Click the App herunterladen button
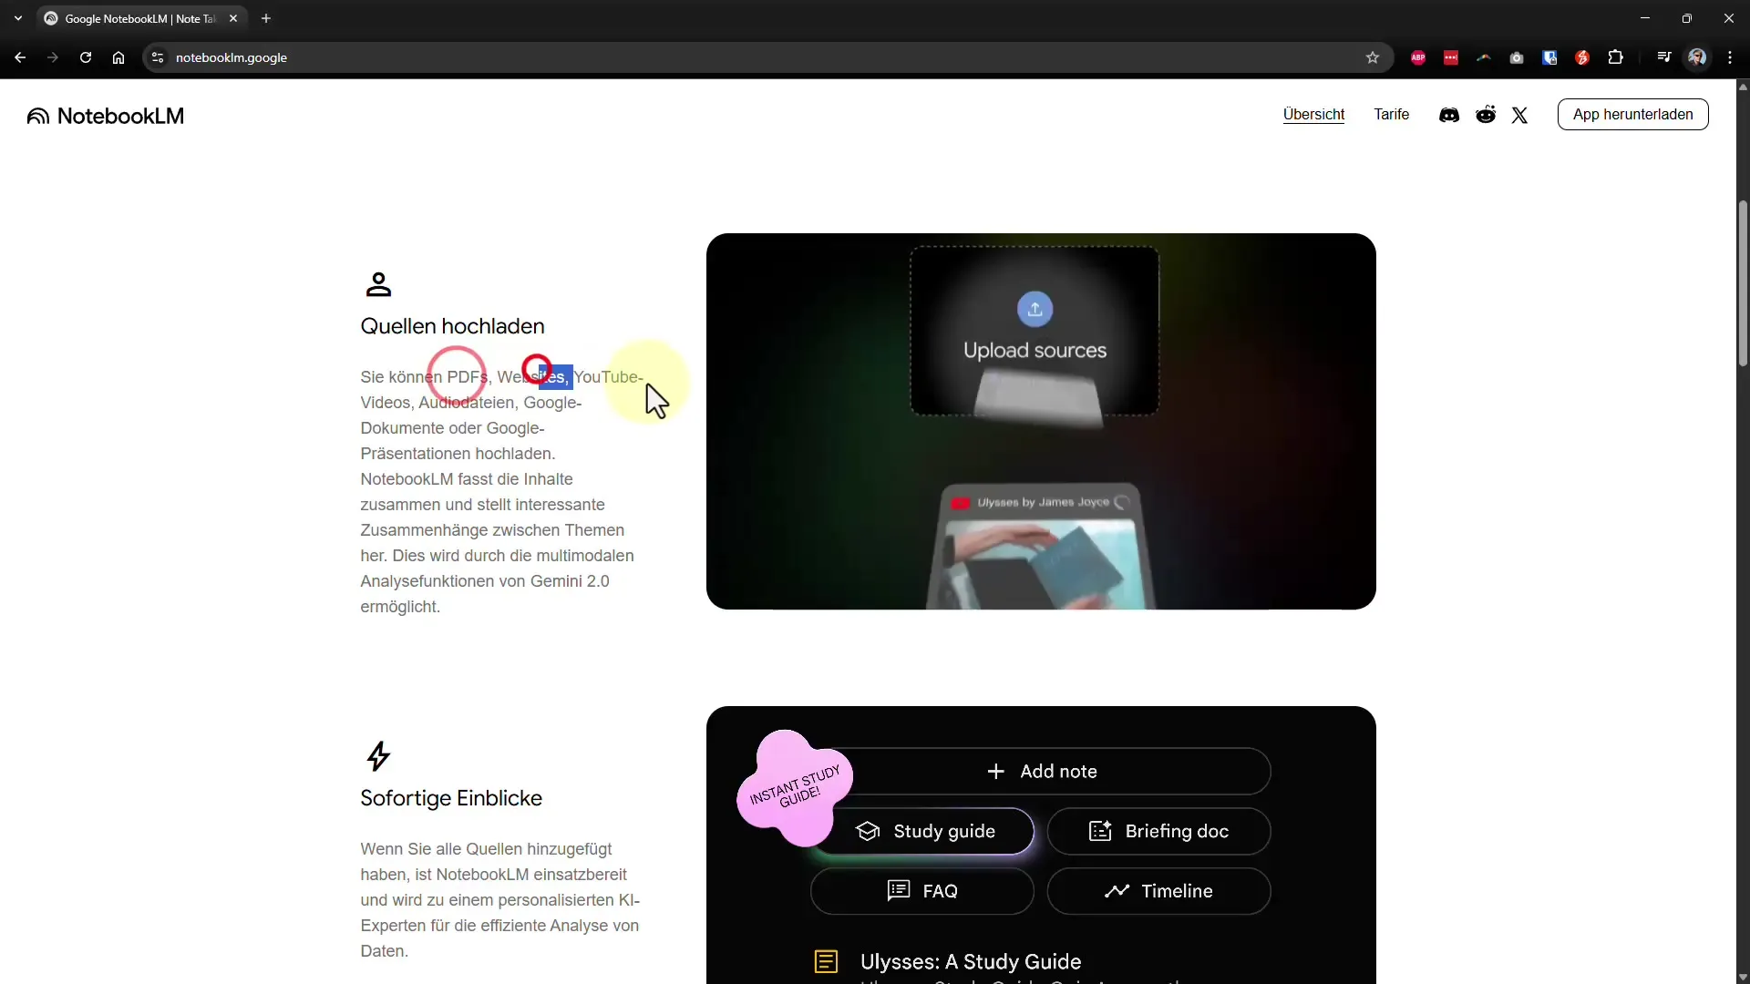 1632,115
